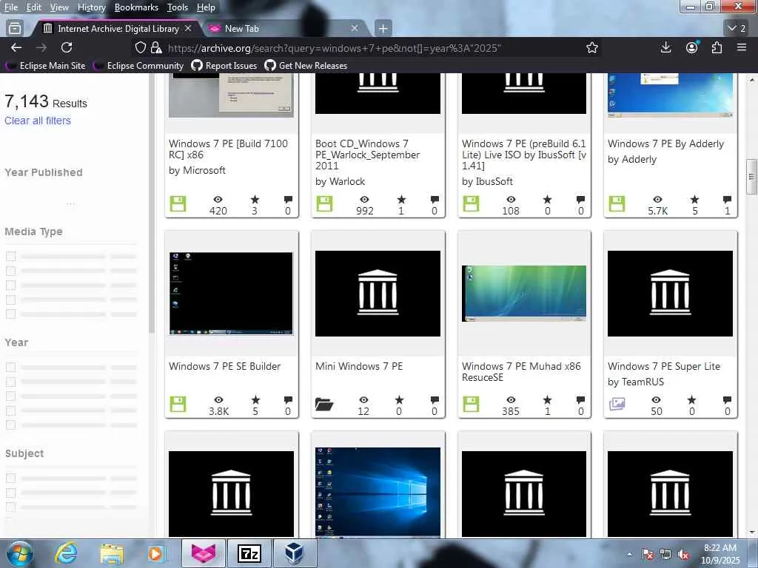Open the Tools menu
This screenshot has width=758, height=568.
click(x=178, y=7)
